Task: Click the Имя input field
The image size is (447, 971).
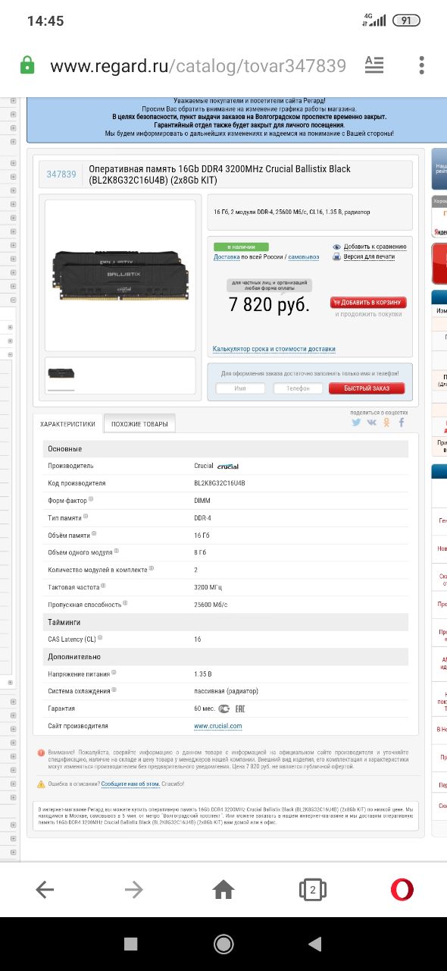Action: tap(240, 388)
